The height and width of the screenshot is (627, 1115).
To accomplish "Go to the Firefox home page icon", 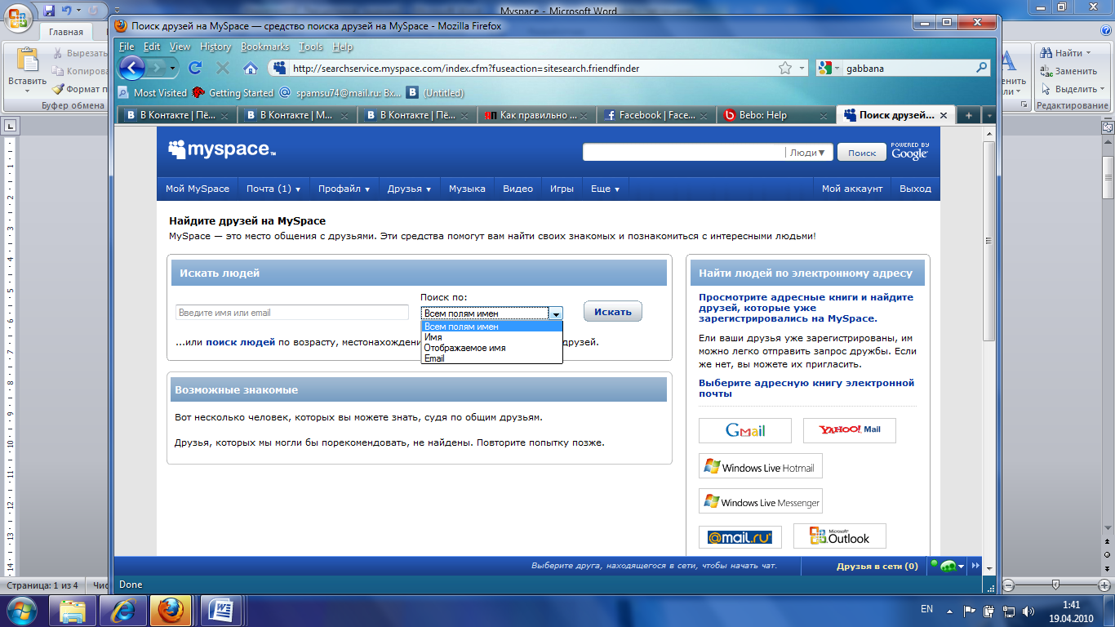I will [251, 69].
